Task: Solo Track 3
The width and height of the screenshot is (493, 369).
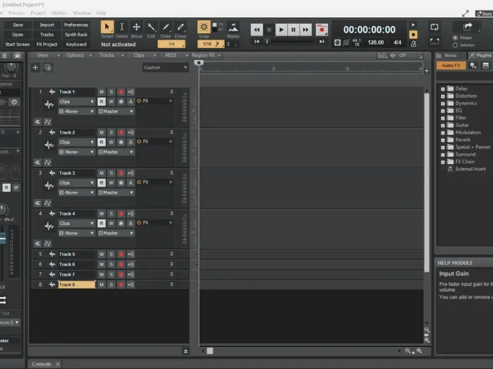Action: [111, 173]
